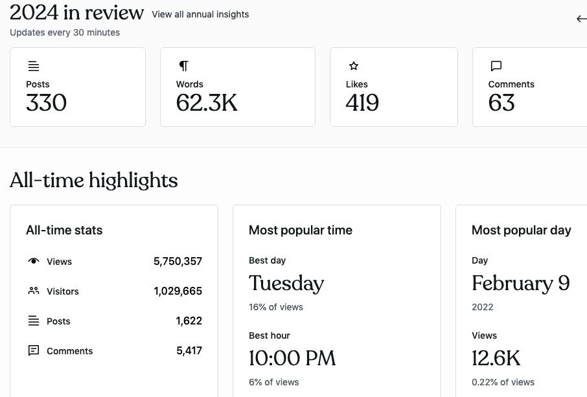Open View all annual insights link
The image size is (587, 397).
[200, 14]
